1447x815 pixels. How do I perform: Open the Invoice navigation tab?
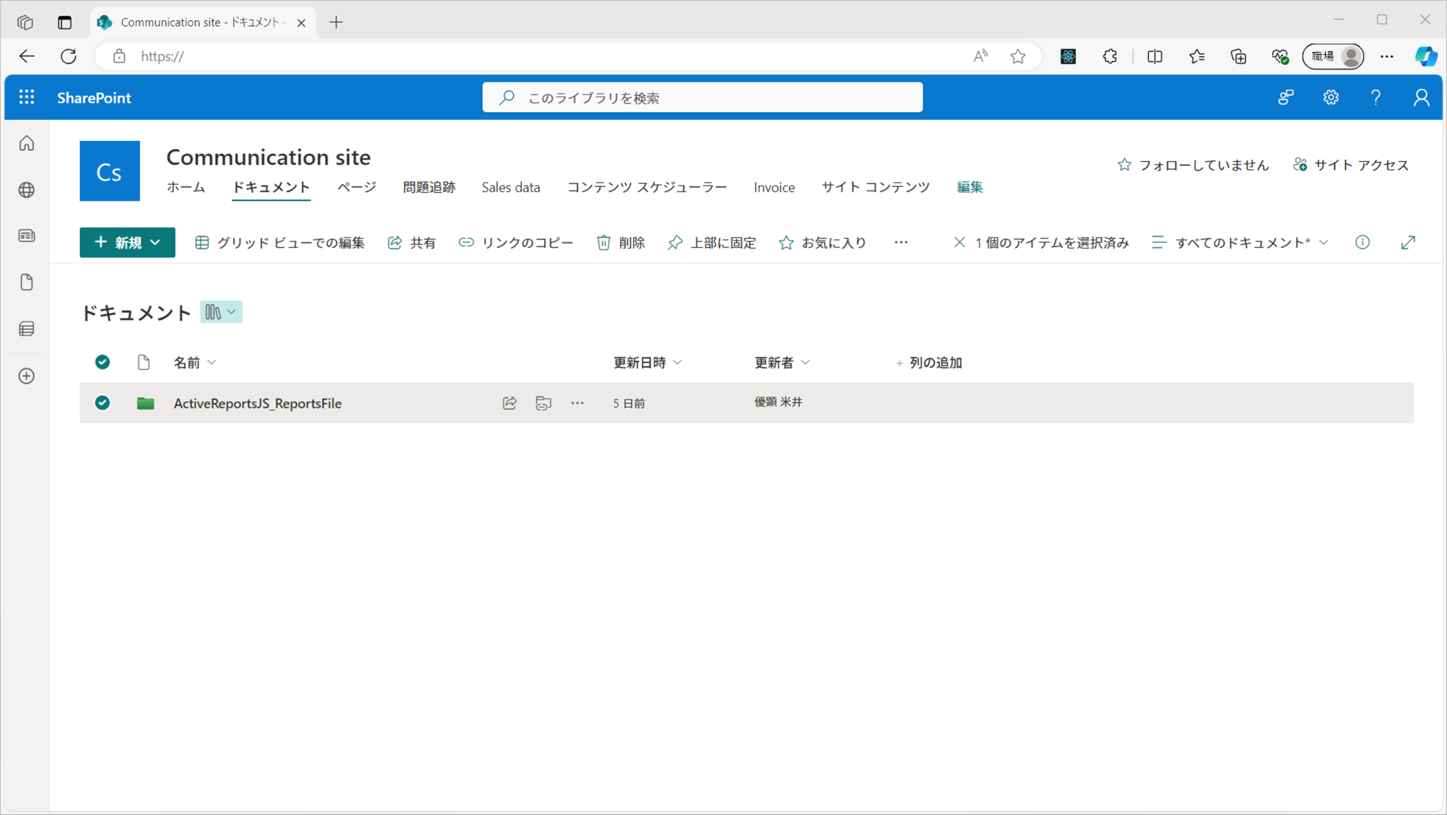click(x=774, y=187)
